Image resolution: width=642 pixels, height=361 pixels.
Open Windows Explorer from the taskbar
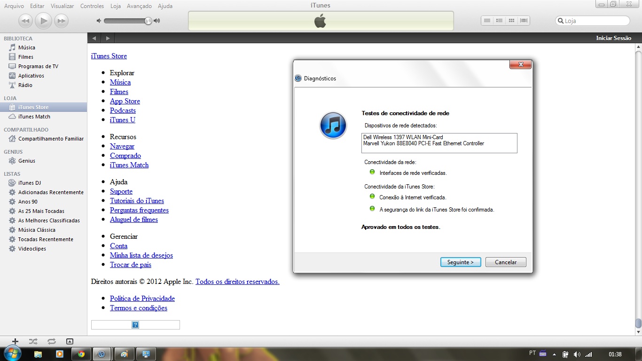pos(38,354)
